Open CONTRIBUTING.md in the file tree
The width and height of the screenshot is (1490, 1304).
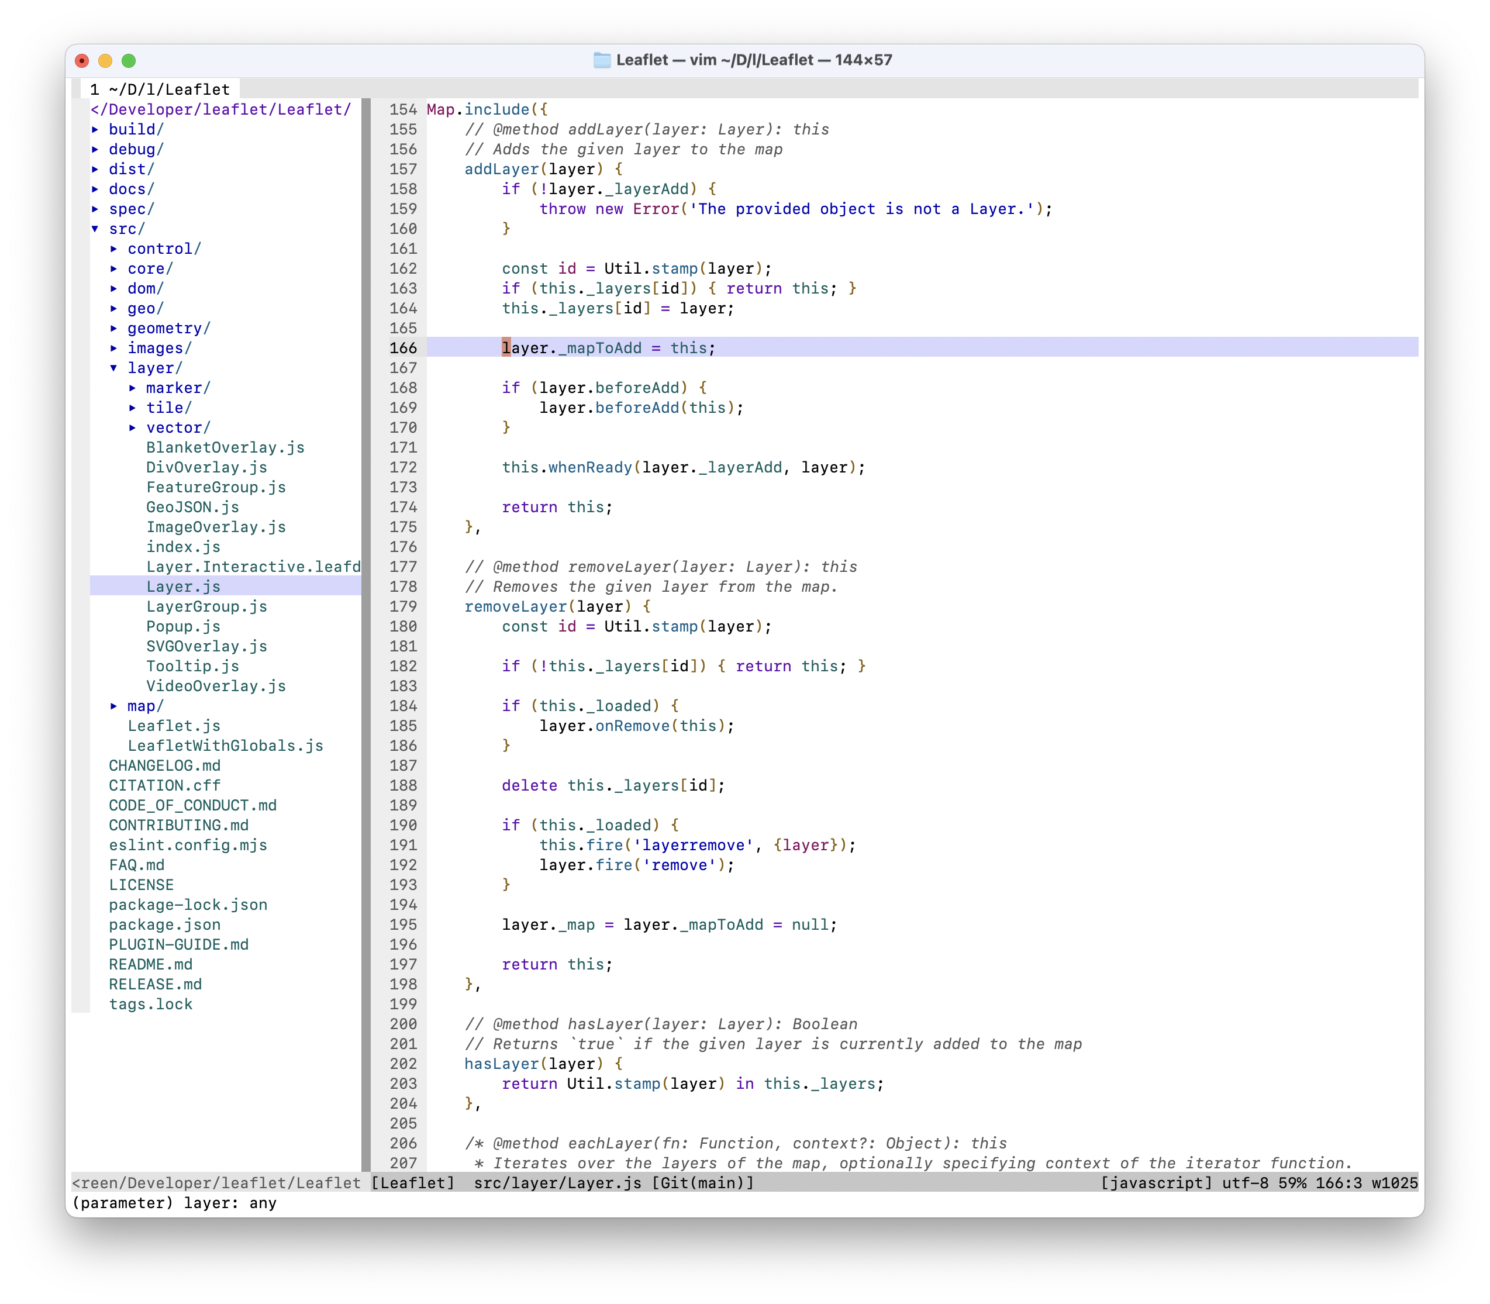pyautogui.click(x=179, y=825)
